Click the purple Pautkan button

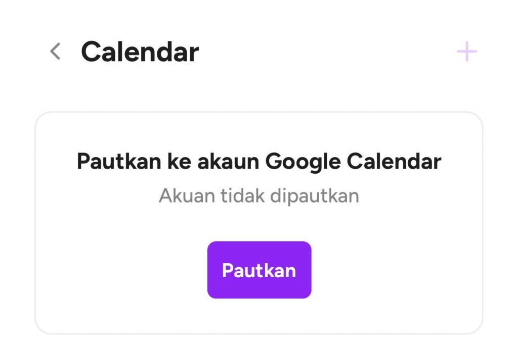coord(260,270)
